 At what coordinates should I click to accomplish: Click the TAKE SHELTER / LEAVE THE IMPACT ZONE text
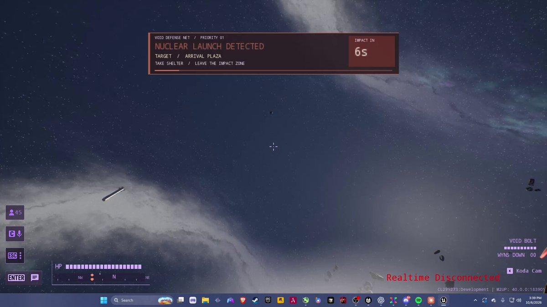[x=200, y=64]
